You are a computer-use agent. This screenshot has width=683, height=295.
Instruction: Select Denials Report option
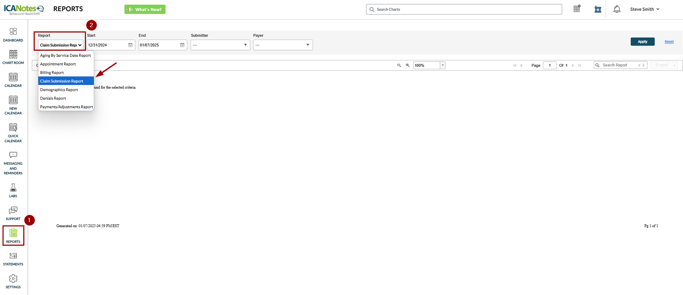(x=66, y=98)
